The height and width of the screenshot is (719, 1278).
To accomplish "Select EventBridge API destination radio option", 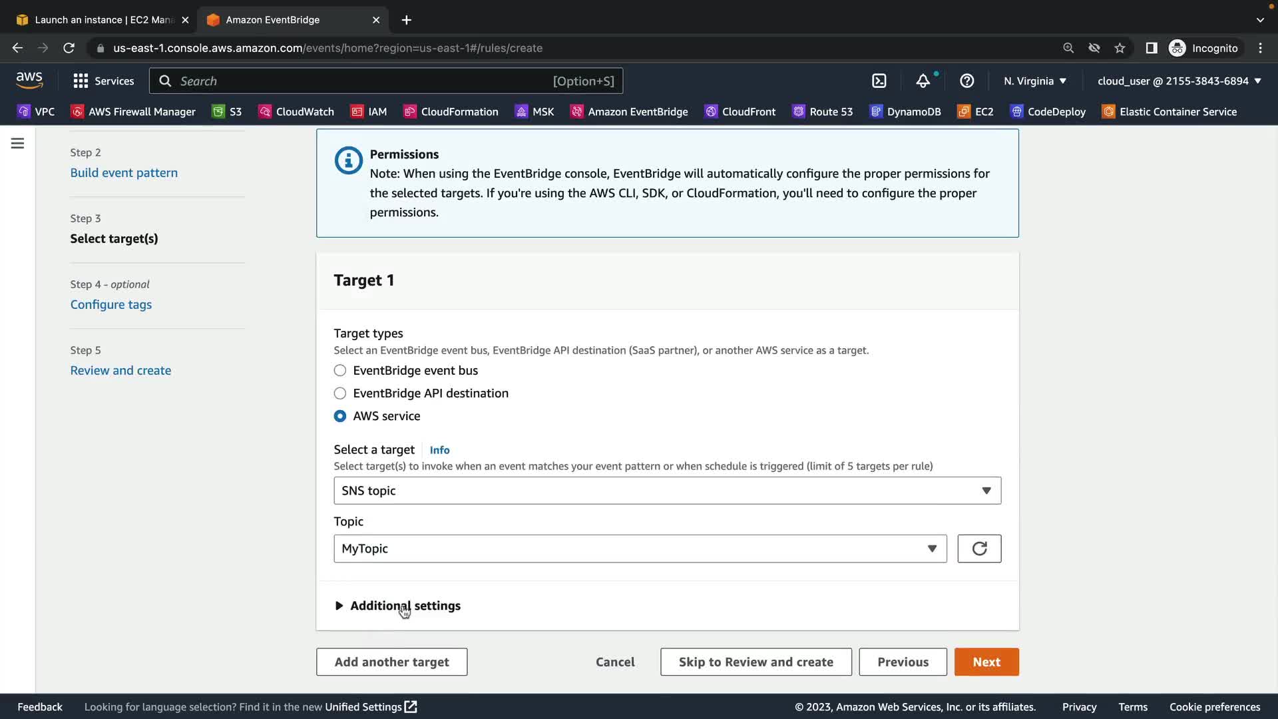I will pyautogui.click(x=340, y=393).
